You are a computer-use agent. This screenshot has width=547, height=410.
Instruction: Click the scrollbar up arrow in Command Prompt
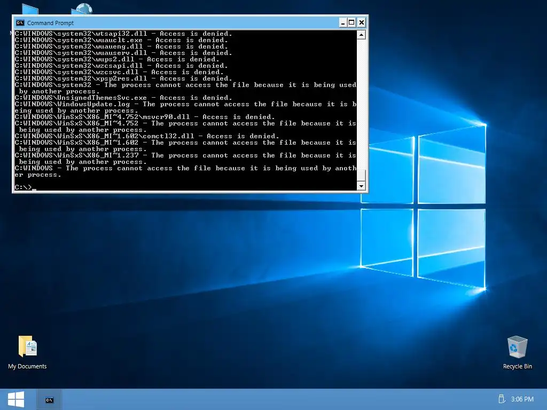pos(362,35)
